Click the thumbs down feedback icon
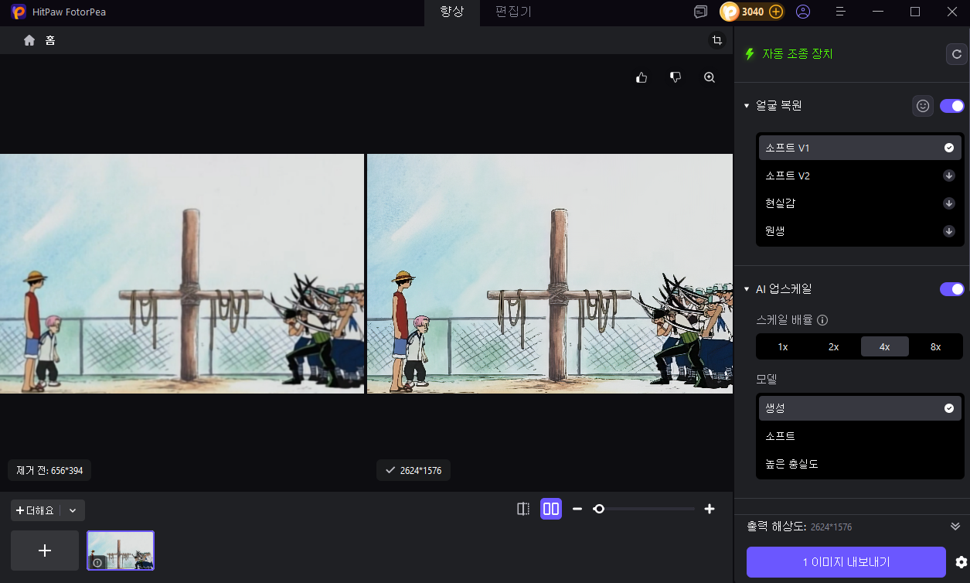Screen dimensions: 970x583 pos(676,77)
